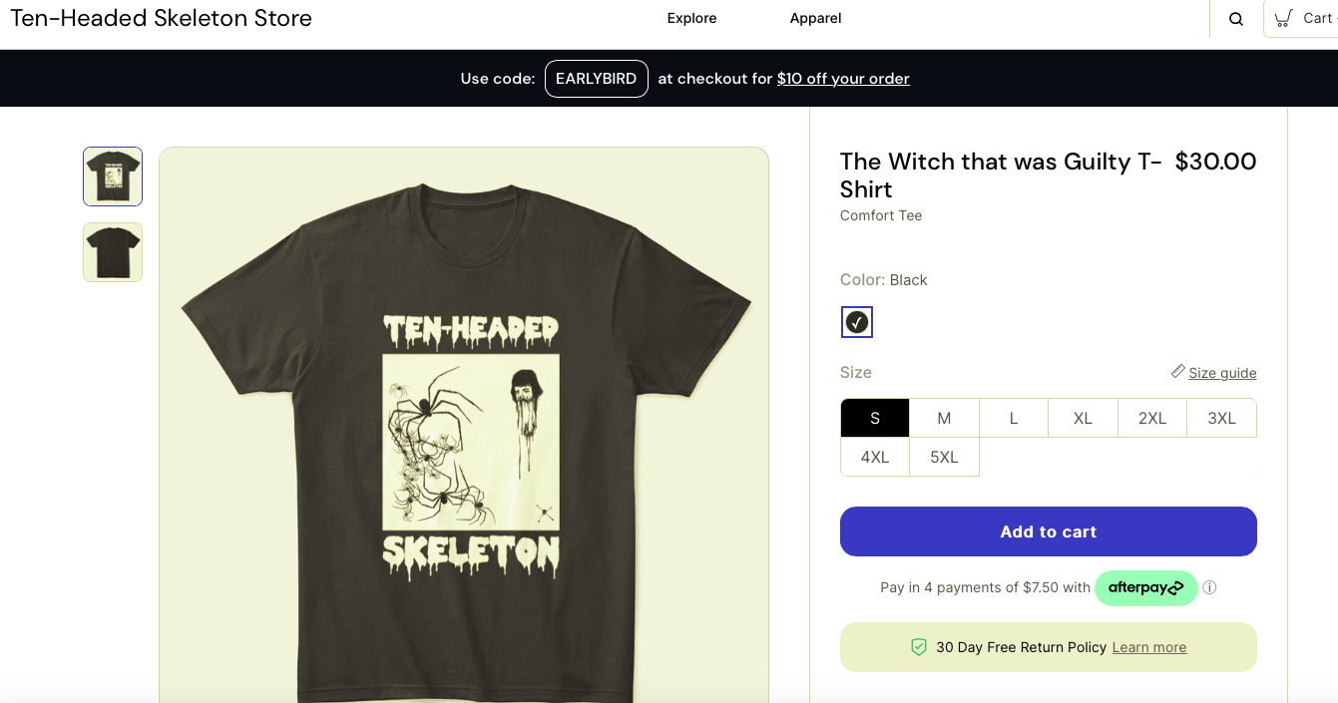Image resolution: width=1338 pixels, height=703 pixels.
Task: Select size 5XL
Action: [x=944, y=457]
